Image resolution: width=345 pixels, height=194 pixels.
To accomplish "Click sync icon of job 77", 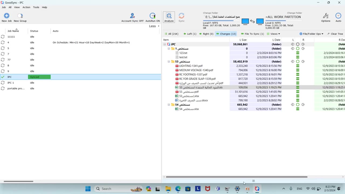I will pos(3,60).
